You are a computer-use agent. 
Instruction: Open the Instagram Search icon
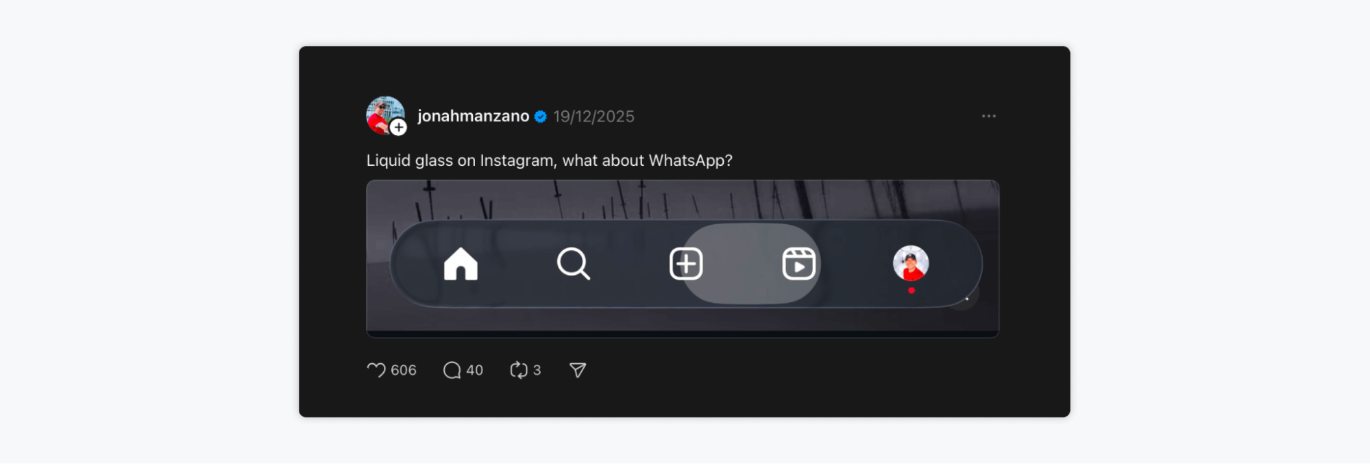pos(574,264)
